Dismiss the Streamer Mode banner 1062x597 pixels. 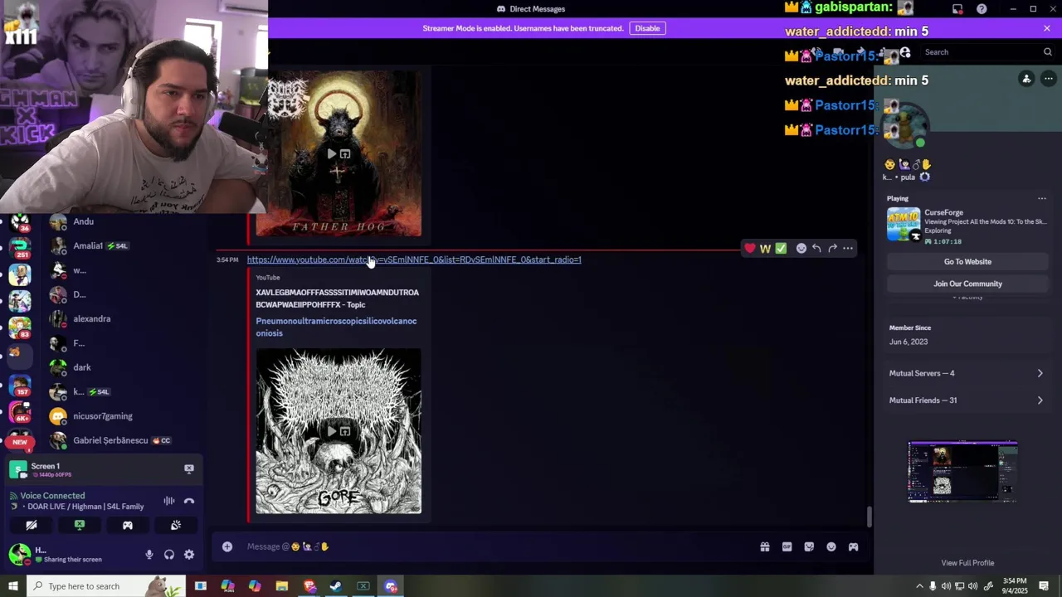click(1047, 28)
